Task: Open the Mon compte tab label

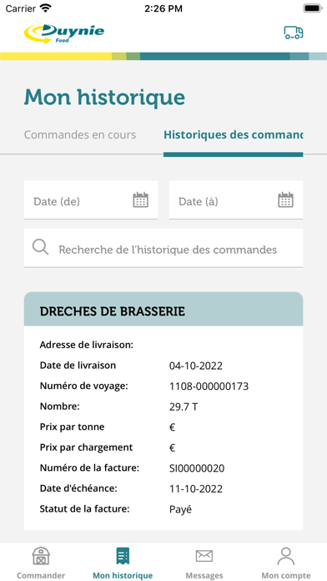Action: (x=286, y=575)
